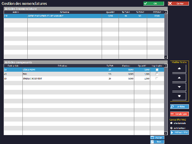Click the red Annule ligne button
Image resolution: width=192 pixels, height=144 pixels.
(x=179, y=114)
